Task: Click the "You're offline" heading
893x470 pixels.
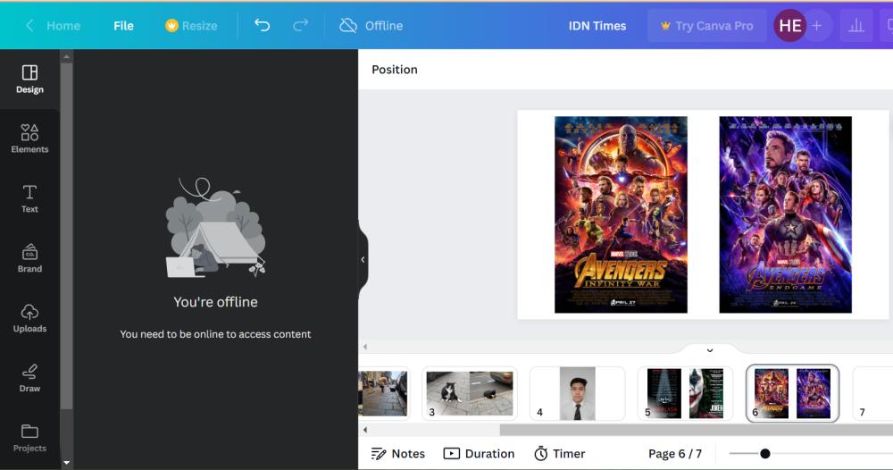Action: [x=215, y=302]
